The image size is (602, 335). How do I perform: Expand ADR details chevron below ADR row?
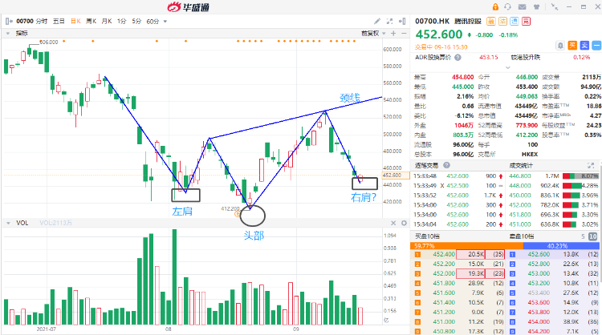coord(507,67)
